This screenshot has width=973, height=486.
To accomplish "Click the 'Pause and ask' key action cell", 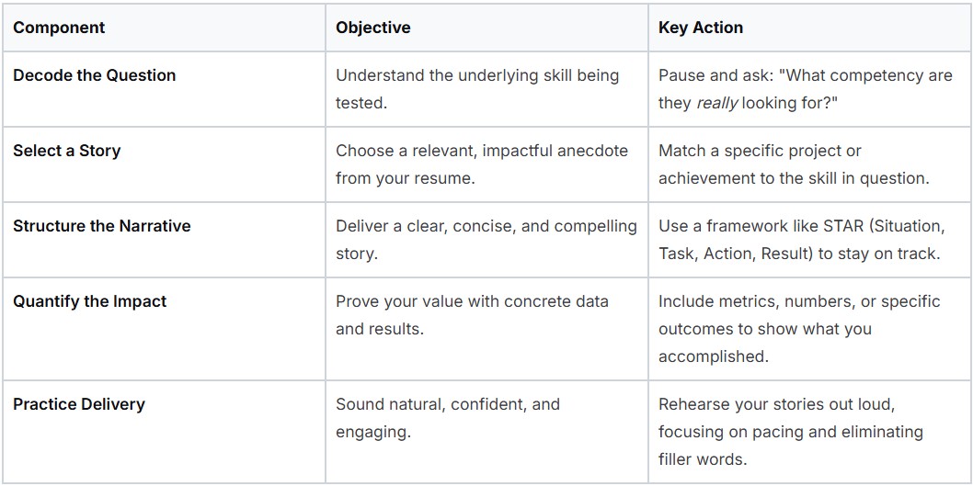I will click(805, 89).
